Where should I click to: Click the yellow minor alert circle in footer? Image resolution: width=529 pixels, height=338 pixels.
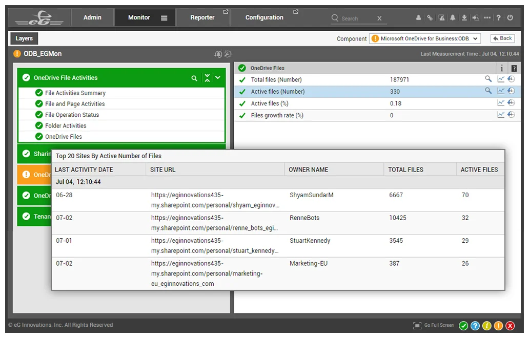coord(487,326)
